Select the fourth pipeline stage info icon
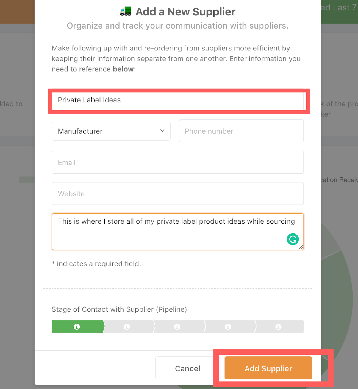The width and height of the screenshot is (358, 389). point(228,327)
